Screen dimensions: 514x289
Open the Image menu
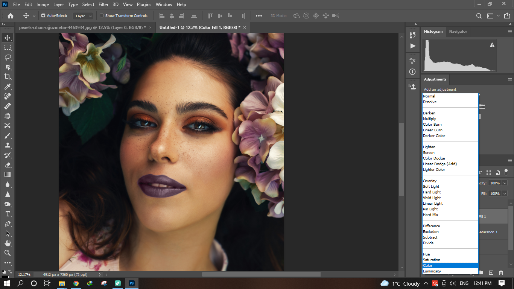pyautogui.click(x=43, y=5)
